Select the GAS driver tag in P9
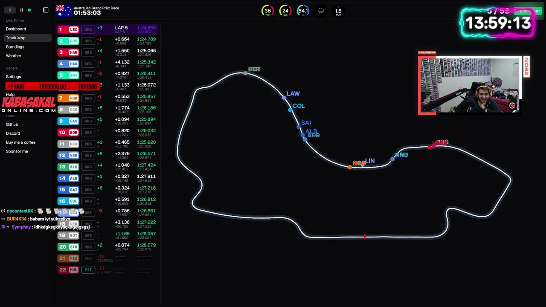Screen dimensions: 546x307 (x=68, y=121)
